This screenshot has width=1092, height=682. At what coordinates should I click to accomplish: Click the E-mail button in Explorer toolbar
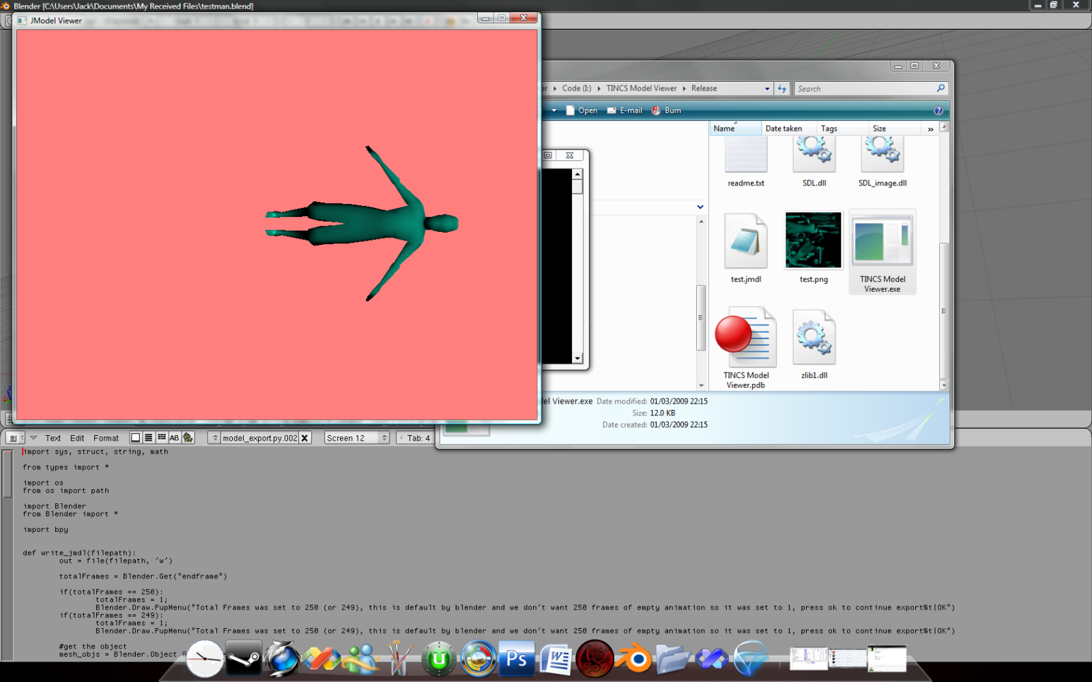click(x=624, y=110)
